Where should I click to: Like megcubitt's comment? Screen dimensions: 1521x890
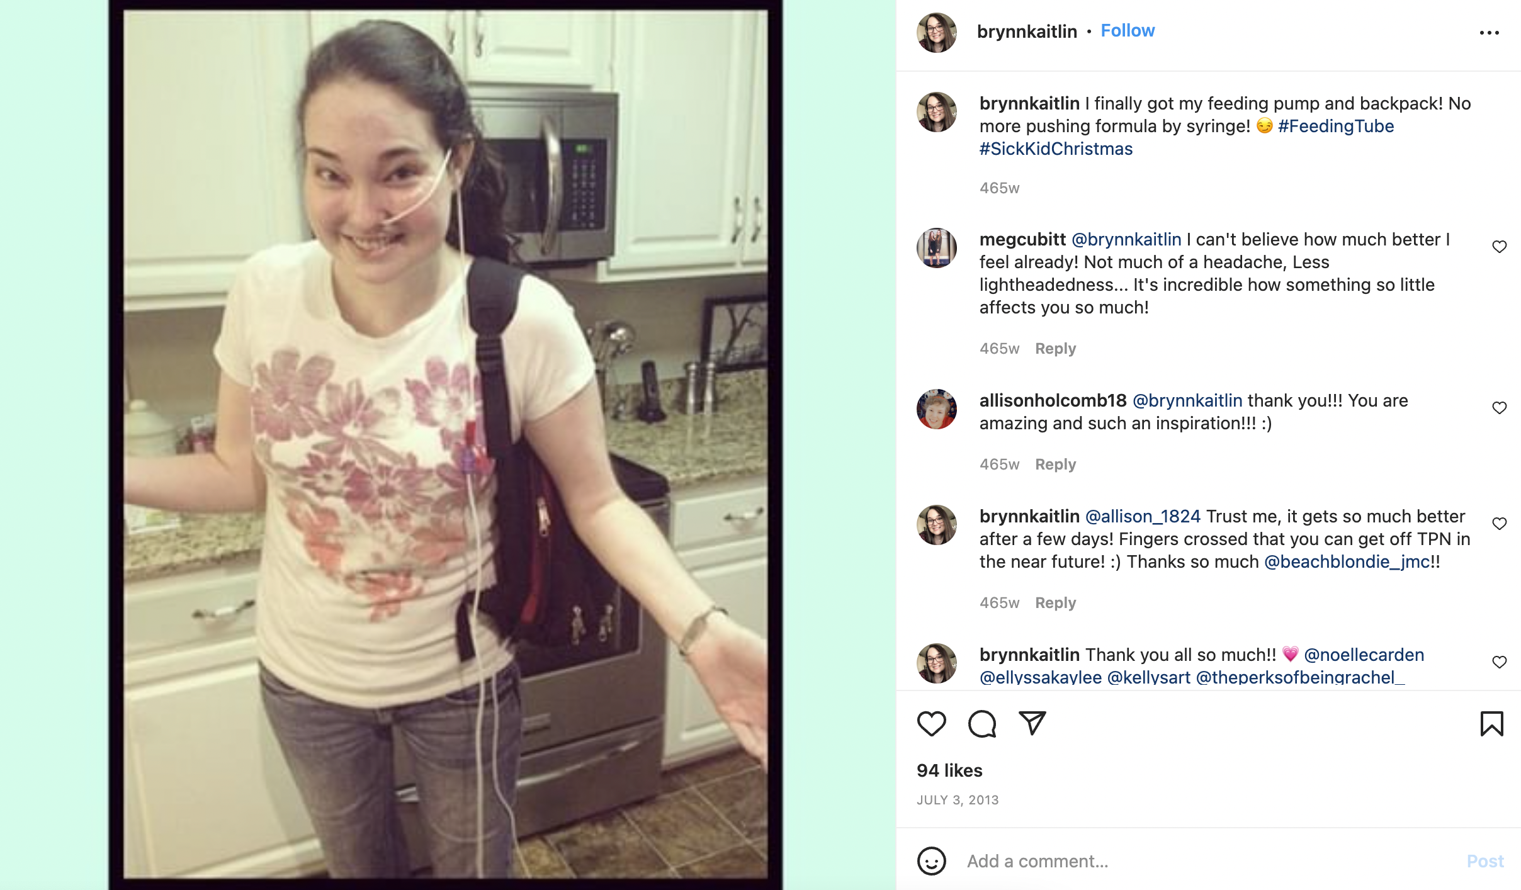[1500, 247]
